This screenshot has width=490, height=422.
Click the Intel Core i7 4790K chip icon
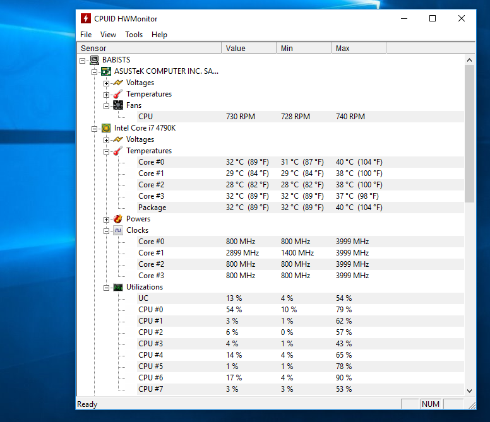(x=106, y=128)
